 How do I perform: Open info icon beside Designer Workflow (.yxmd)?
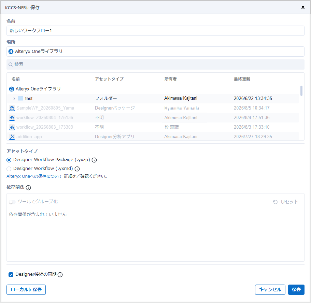[x=77, y=169]
